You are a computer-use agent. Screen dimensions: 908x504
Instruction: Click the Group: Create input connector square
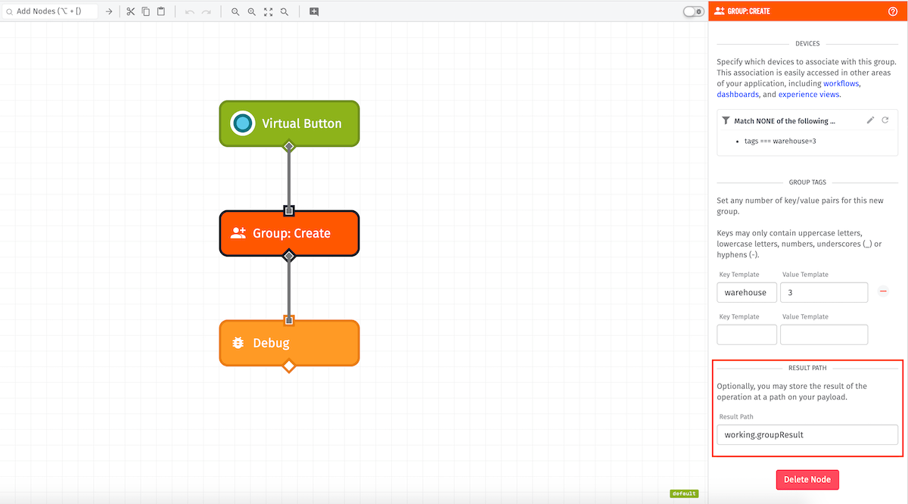click(288, 210)
